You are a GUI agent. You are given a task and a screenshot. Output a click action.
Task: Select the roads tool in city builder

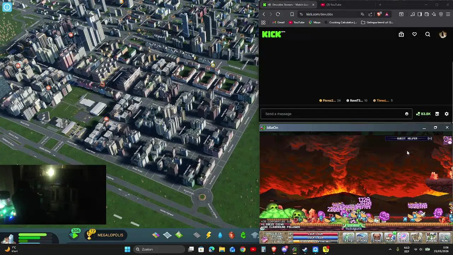197,235
